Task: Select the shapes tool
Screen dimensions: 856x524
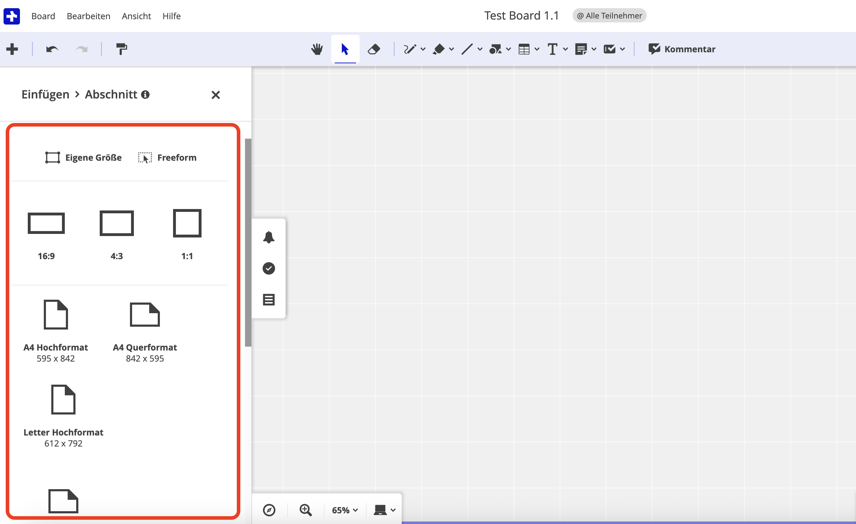Action: coord(495,49)
